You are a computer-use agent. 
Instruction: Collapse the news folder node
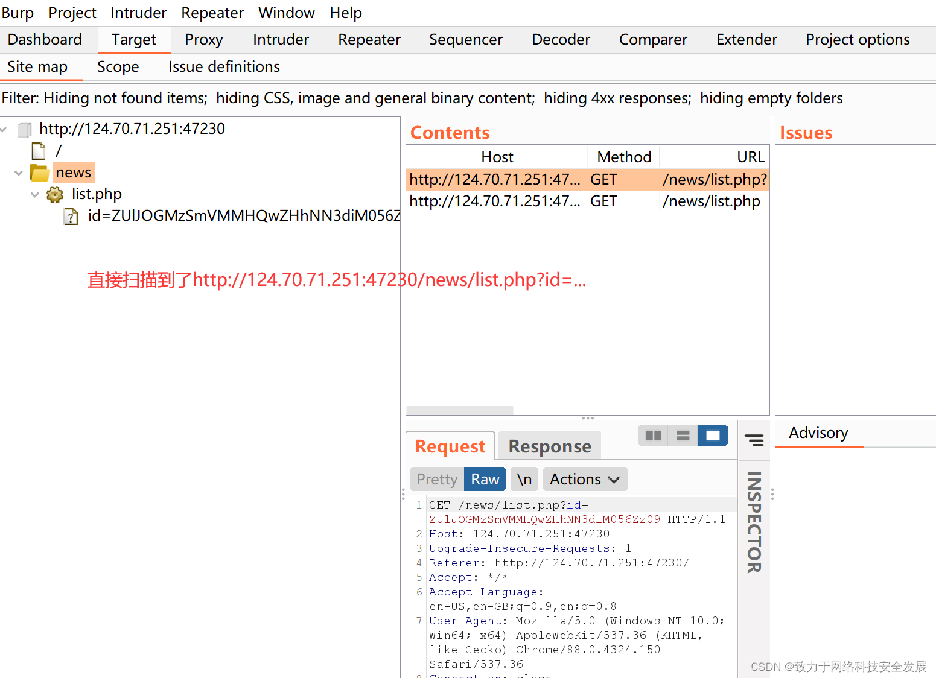pos(19,173)
